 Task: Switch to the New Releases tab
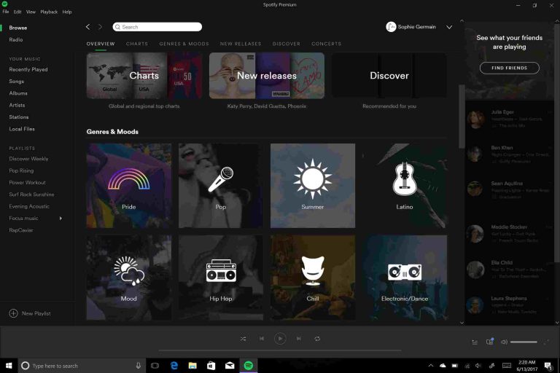click(x=241, y=44)
